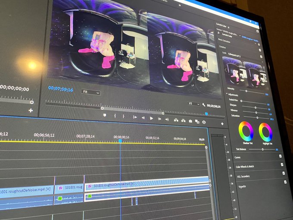The width and height of the screenshot is (293, 220).
Task: Click sequence clip link in Lumetri panel
Action: 250,38
